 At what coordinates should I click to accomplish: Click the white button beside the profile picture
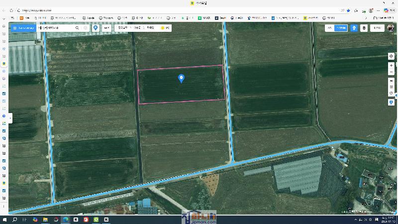tap(378, 28)
